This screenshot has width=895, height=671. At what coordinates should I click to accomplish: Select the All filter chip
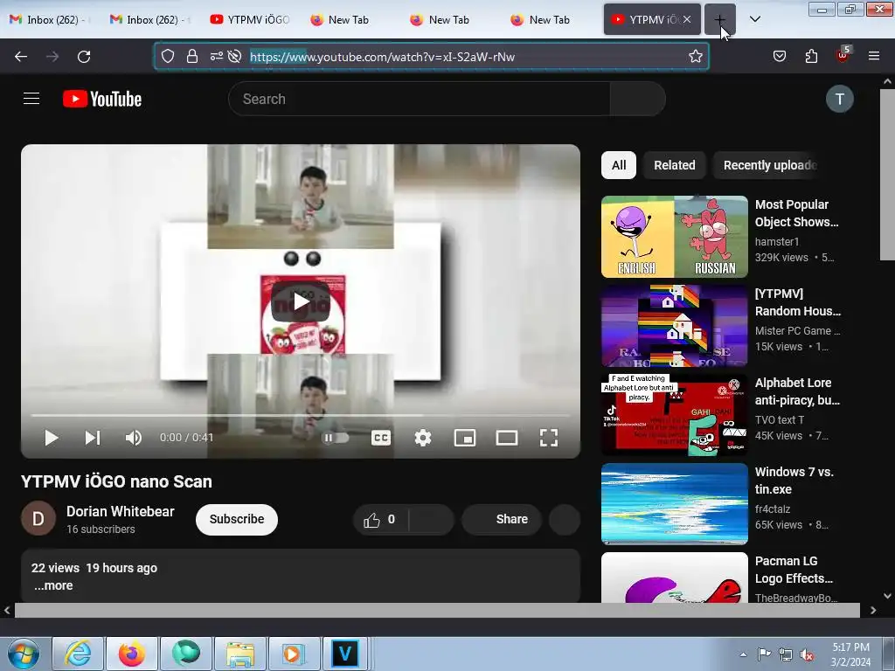619,165
